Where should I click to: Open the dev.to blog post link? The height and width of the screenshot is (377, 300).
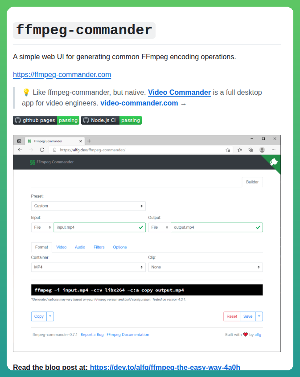click(165, 367)
